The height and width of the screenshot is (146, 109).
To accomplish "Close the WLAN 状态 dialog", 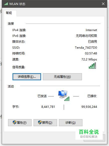I will (103, 4).
